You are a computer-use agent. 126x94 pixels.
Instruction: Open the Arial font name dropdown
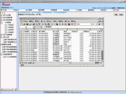91,24
